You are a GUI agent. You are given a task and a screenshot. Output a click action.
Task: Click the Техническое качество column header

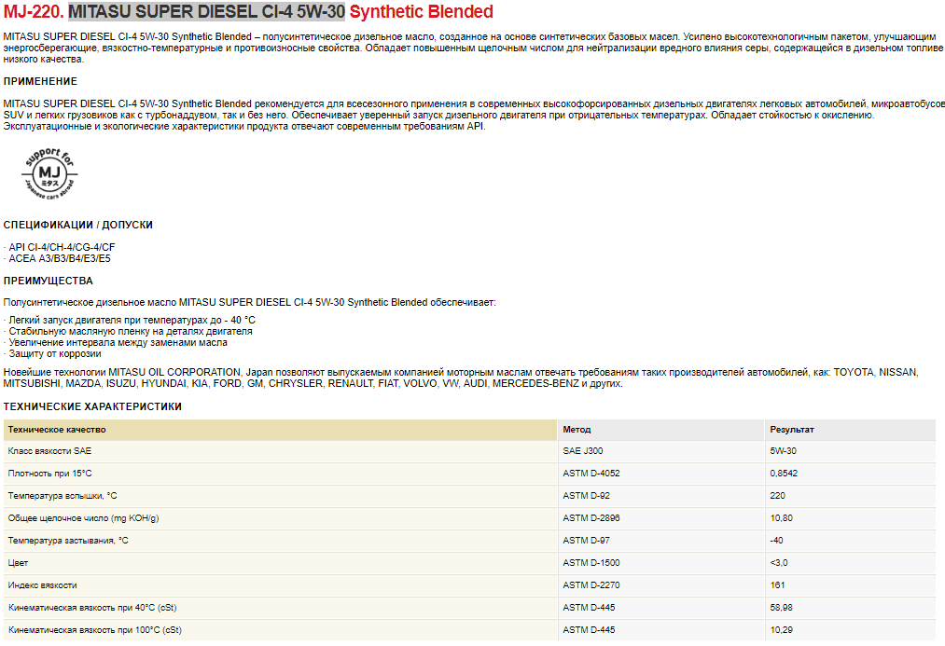coord(57,430)
